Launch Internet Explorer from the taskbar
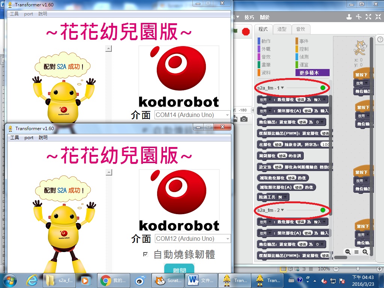The width and height of the screenshot is (384, 288). 32,280
